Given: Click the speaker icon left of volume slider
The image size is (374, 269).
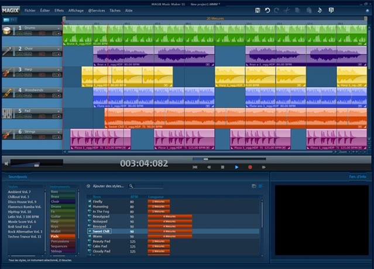Looking at the screenshot, I should click(6, 163).
